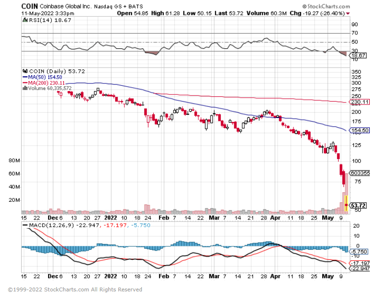389x301 pixels.
Task: Click the Nasdaq GS + BATS exchange label
Action: (119, 6)
